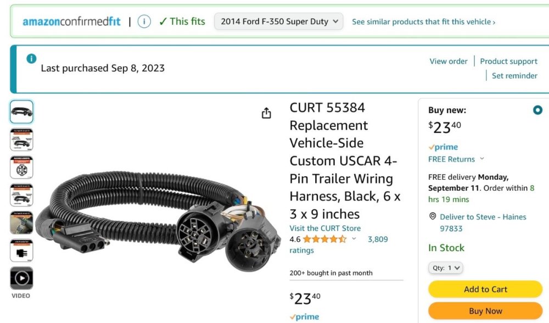Screen dimensions: 549x323
Task: Click the last purchased info icon
Action: (31, 59)
